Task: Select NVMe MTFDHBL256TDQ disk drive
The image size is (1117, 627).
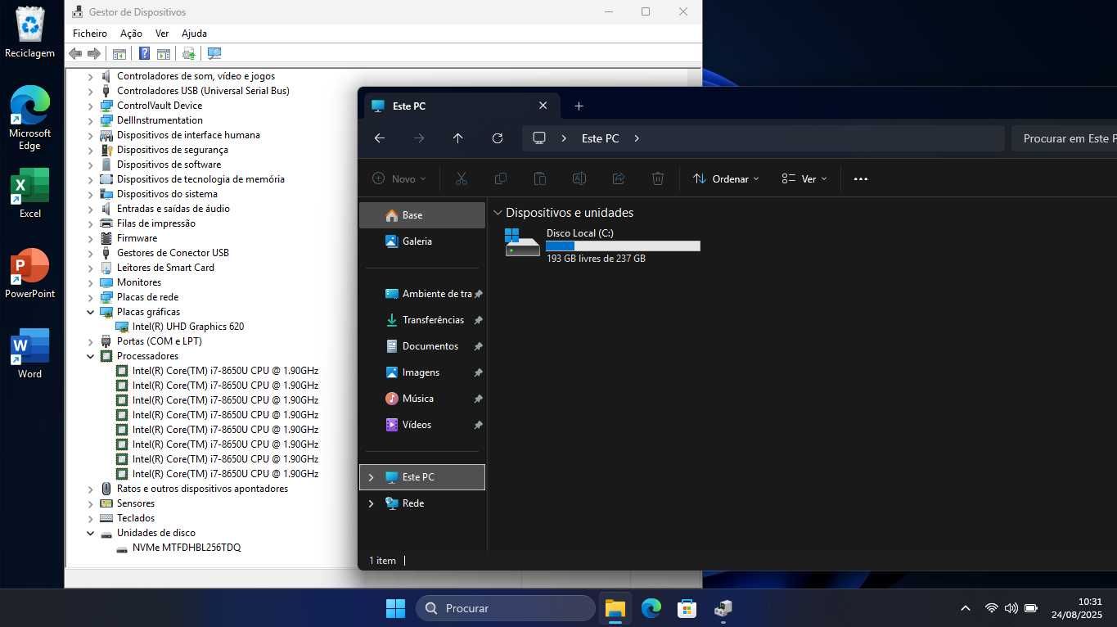Action: pos(187,548)
